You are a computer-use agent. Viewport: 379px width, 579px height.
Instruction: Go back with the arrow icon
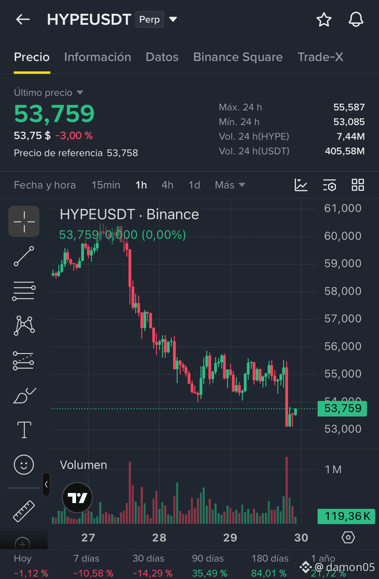[22, 19]
